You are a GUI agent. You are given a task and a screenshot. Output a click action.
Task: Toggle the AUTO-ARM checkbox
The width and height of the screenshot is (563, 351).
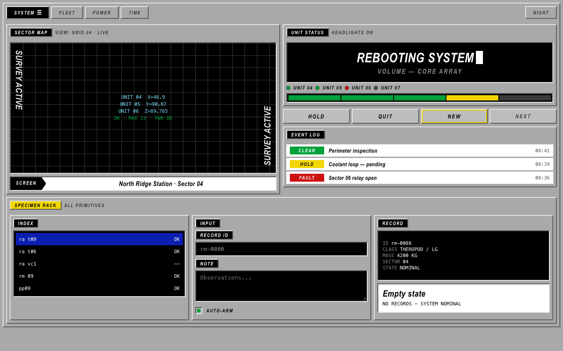click(x=199, y=311)
